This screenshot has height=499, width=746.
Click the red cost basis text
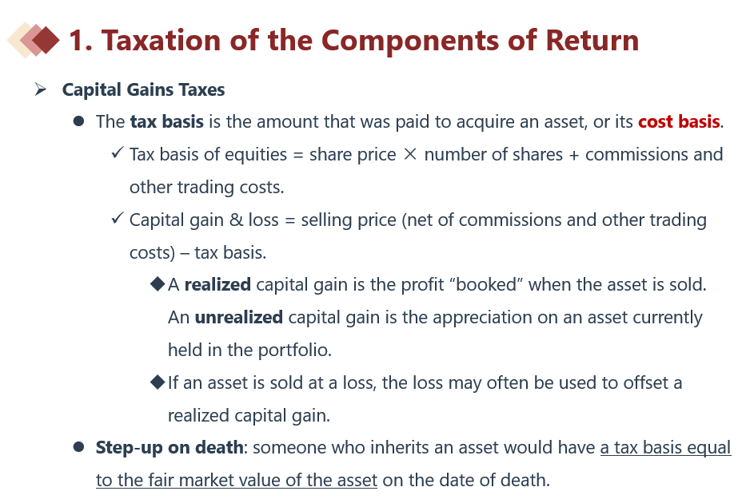[679, 121]
